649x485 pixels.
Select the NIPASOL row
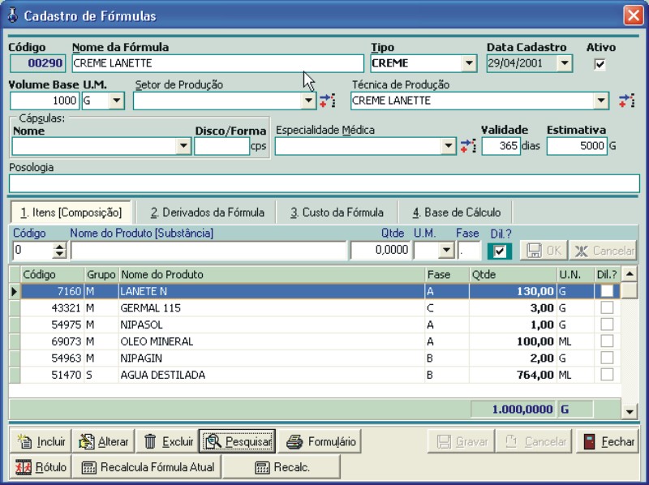coord(320,324)
